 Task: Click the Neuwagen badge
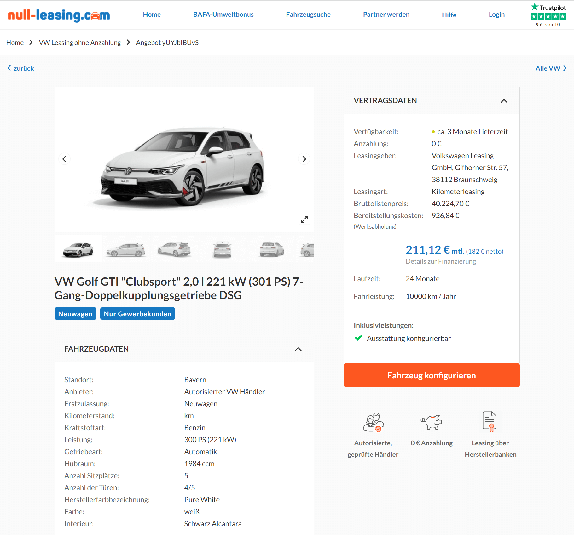click(x=75, y=314)
